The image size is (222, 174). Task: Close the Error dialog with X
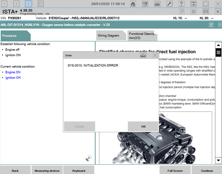click(x=155, y=55)
